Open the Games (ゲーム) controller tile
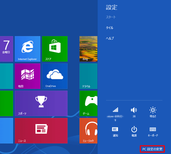This screenshot has height=154, width=171. tap(89, 103)
